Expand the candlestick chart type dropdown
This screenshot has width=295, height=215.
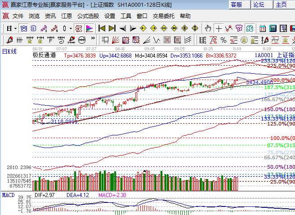click(70, 28)
